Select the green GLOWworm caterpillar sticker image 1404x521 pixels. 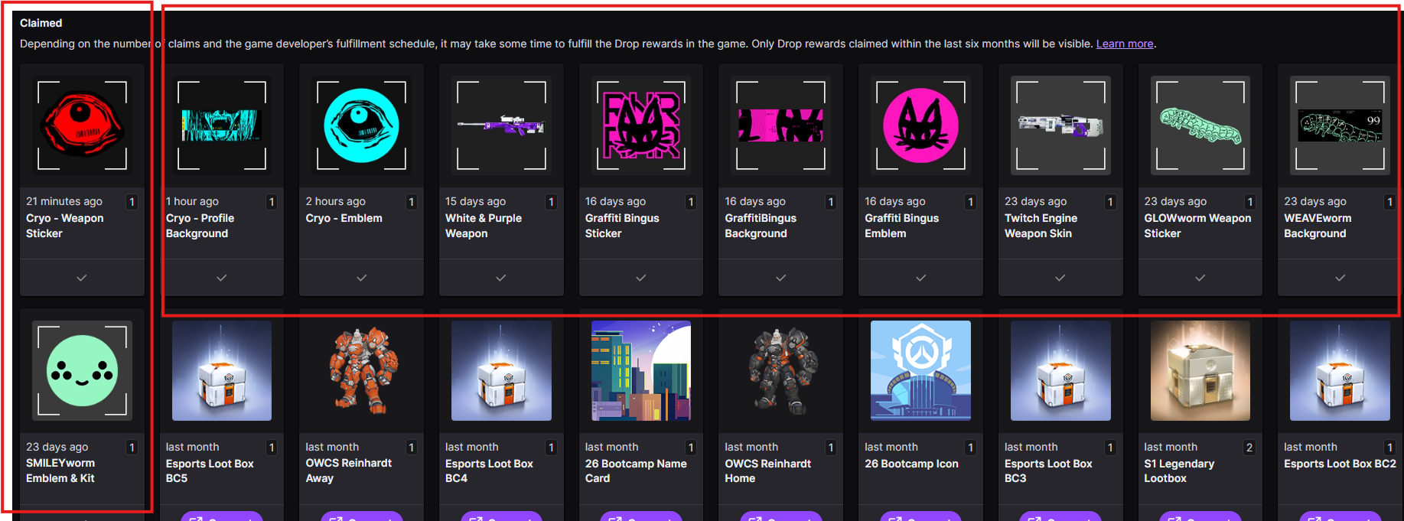(x=1200, y=125)
